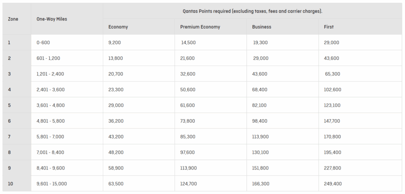This screenshot has height=194, width=405.
Task: Select Zone 5 First value 123,100
Action: click(x=332, y=105)
